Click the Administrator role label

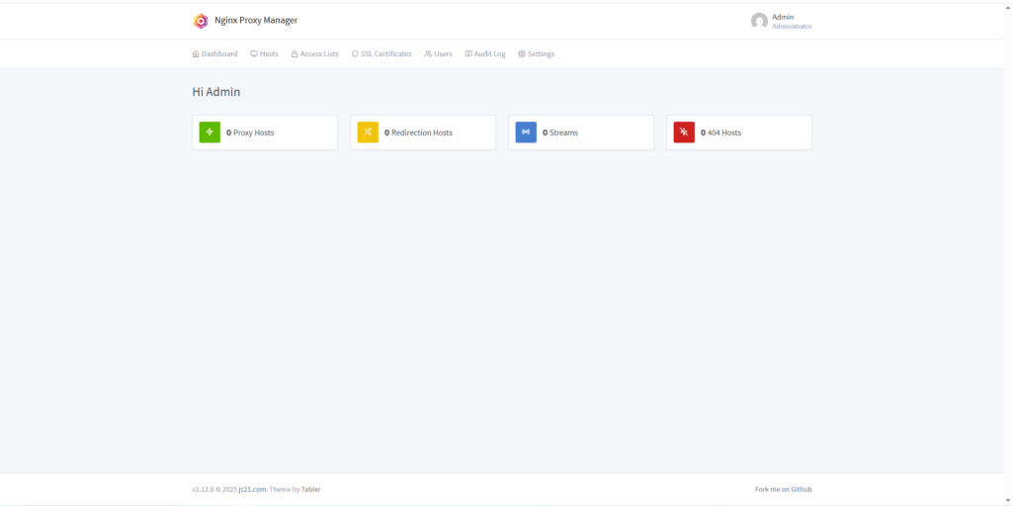click(792, 27)
